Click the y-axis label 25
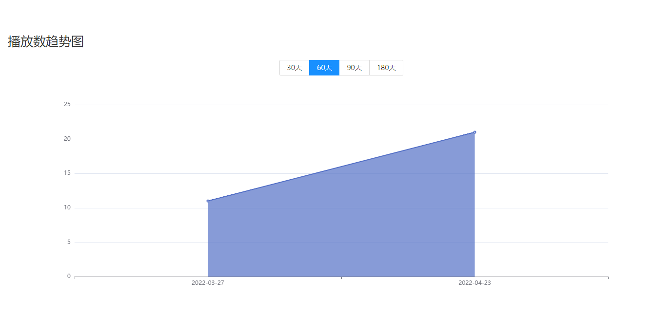651x317 pixels. 67,104
